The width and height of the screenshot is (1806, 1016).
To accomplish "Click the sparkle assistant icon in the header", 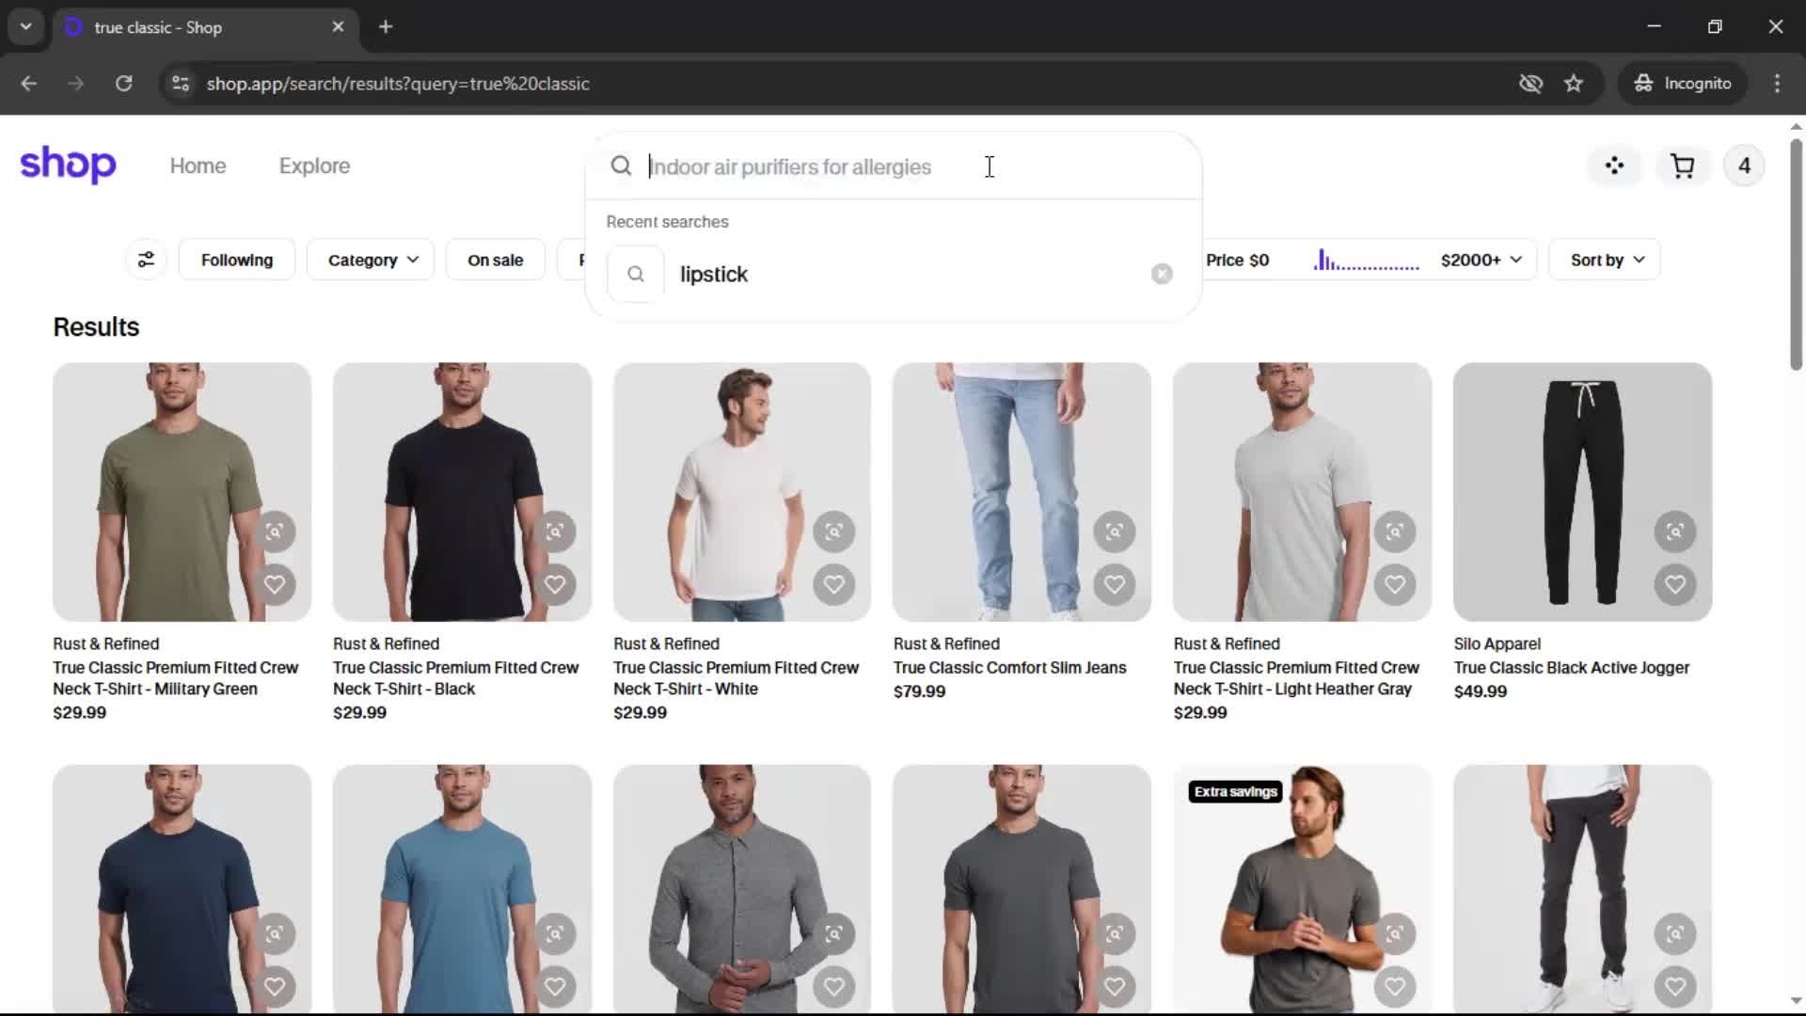I will [1614, 167].
